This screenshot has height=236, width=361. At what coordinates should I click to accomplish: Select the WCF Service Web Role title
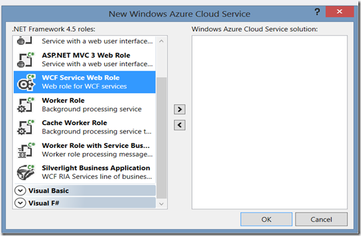(x=81, y=78)
